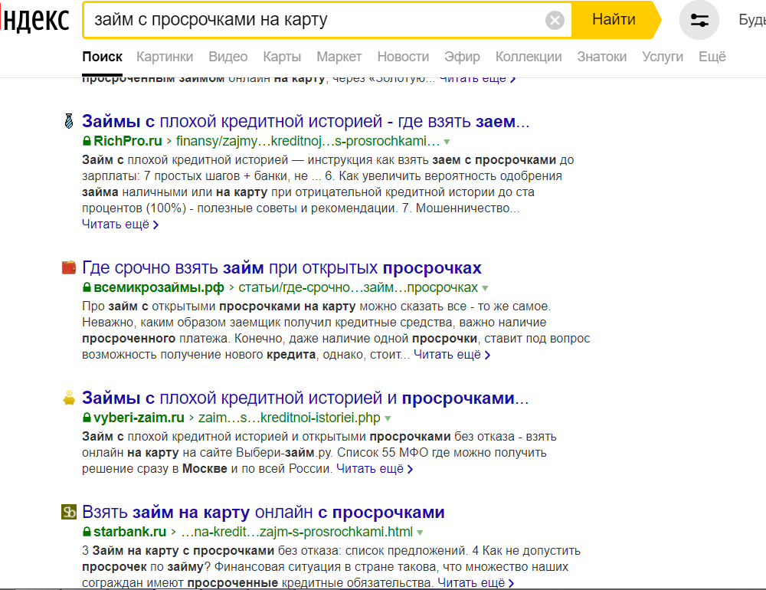
Task: Click the vyberi-zaim.ru URL path kreditnoi-istoriei.php
Action: pos(290,418)
